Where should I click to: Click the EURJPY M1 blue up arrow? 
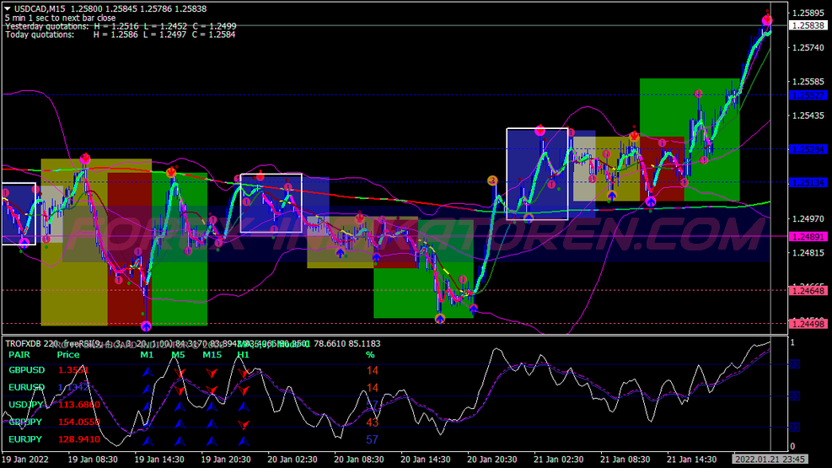[147, 440]
